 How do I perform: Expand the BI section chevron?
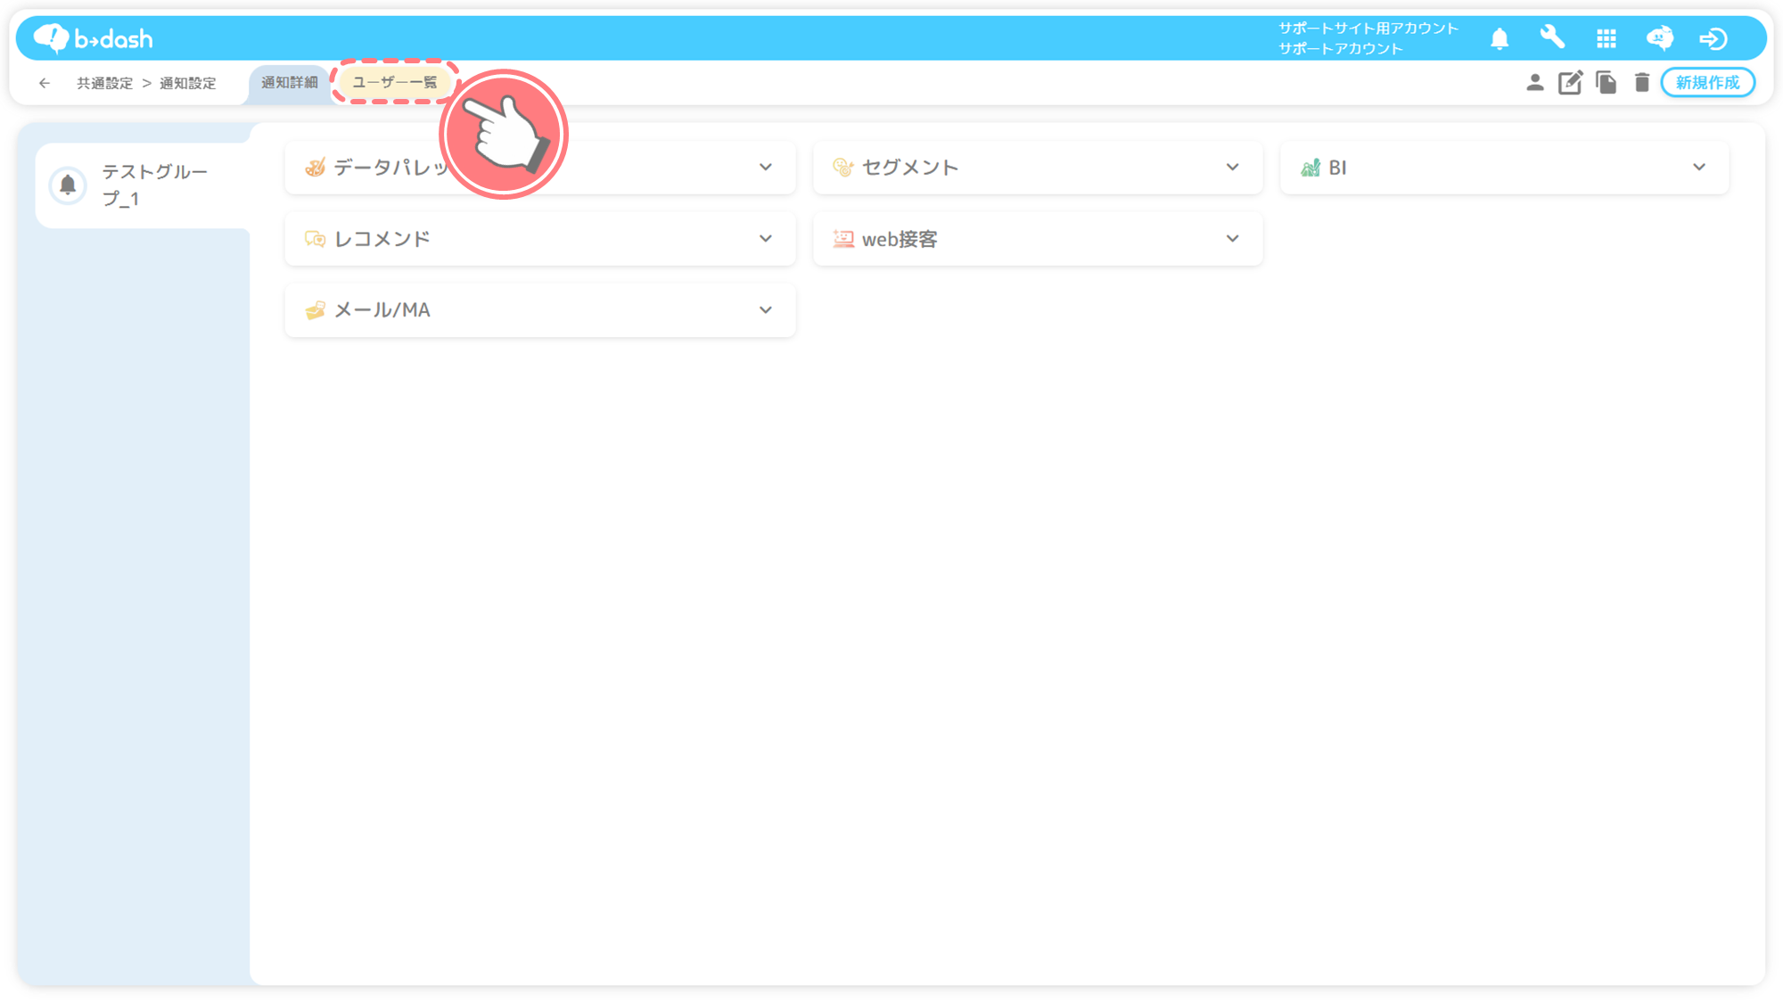point(1698,168)
